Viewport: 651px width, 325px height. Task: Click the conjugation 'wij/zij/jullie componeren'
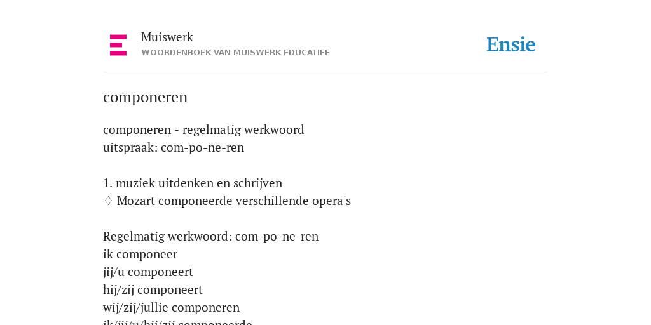tap(172, 308)
